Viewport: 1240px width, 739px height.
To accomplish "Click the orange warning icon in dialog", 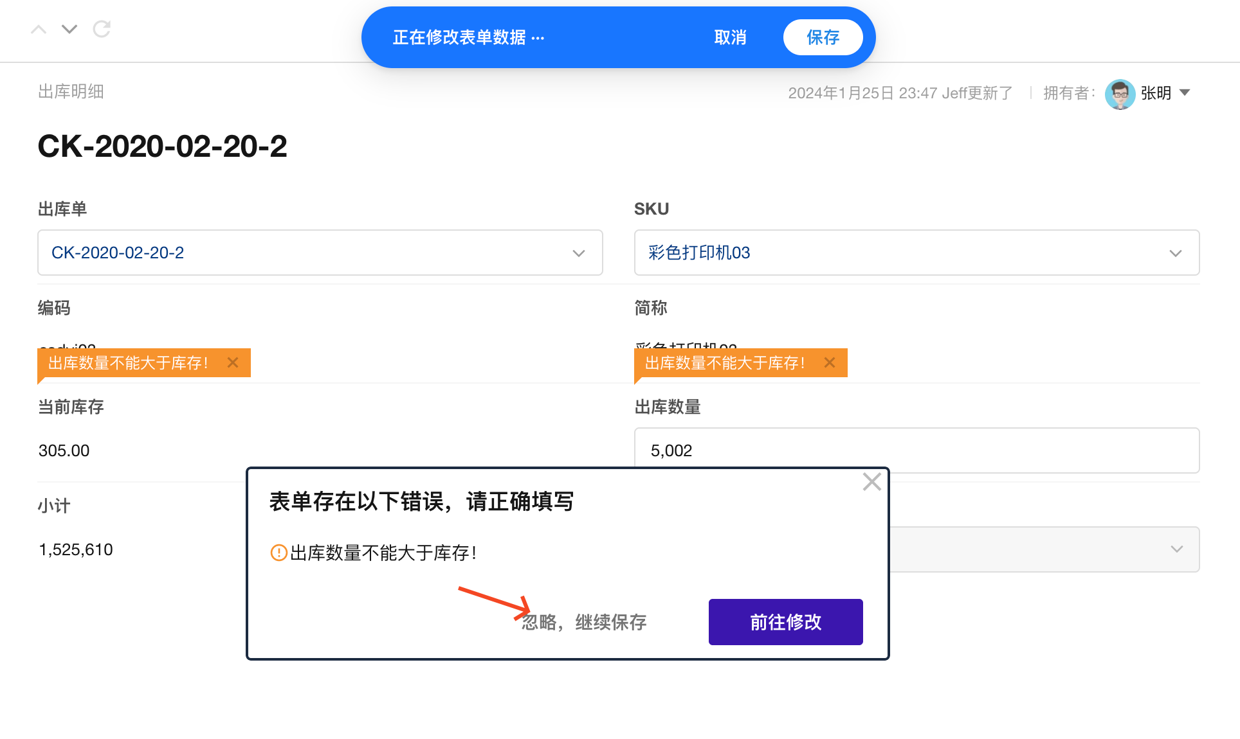I will [x=278, y=553].
